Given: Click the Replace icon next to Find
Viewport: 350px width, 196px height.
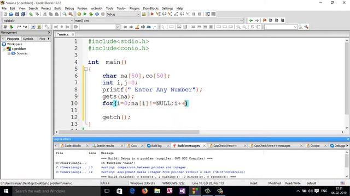Looking at the screenshot, I should point(71,14).
